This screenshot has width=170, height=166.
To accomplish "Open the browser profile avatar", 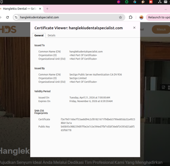I will (x=141, y=17).
